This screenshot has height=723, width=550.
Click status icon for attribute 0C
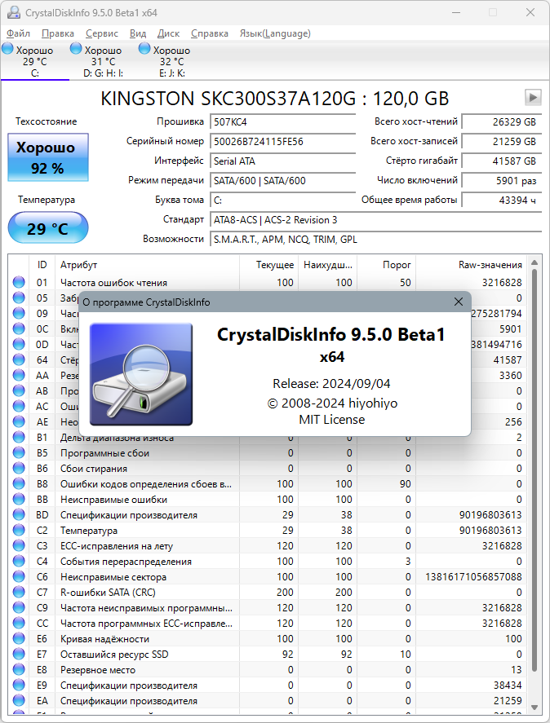point(19,328)
